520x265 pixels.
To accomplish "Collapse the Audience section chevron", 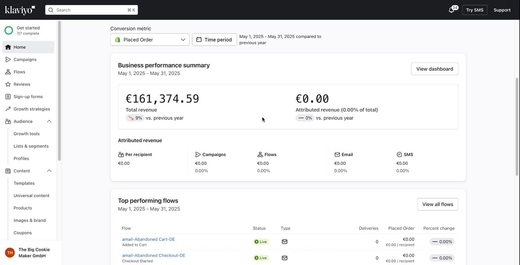I will click(49, 121).
